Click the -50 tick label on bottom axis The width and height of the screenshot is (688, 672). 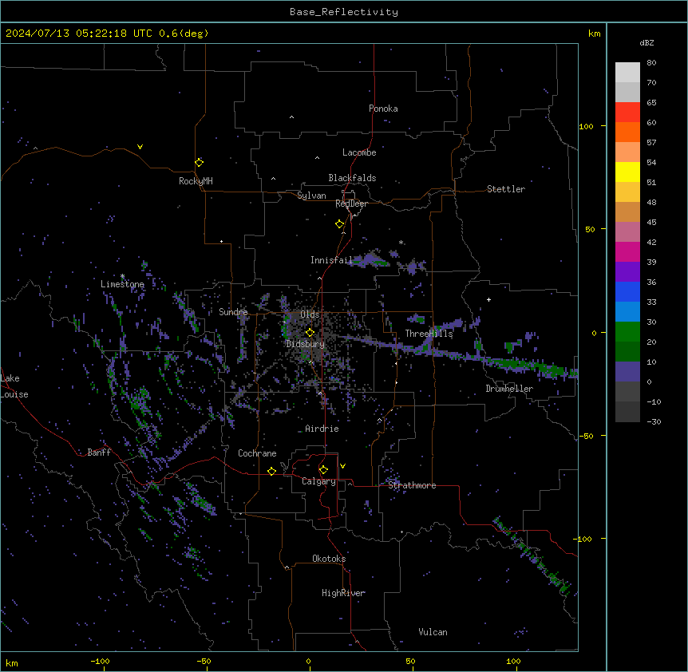click(204, 661)
